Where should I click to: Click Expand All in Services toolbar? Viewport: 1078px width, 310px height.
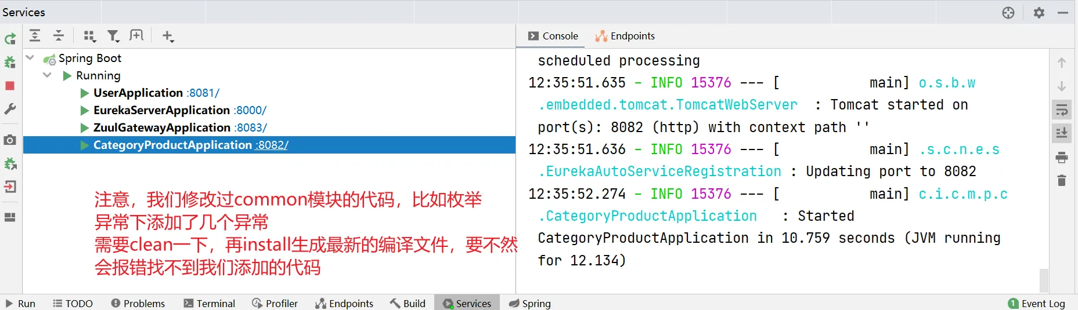[35, 36]
